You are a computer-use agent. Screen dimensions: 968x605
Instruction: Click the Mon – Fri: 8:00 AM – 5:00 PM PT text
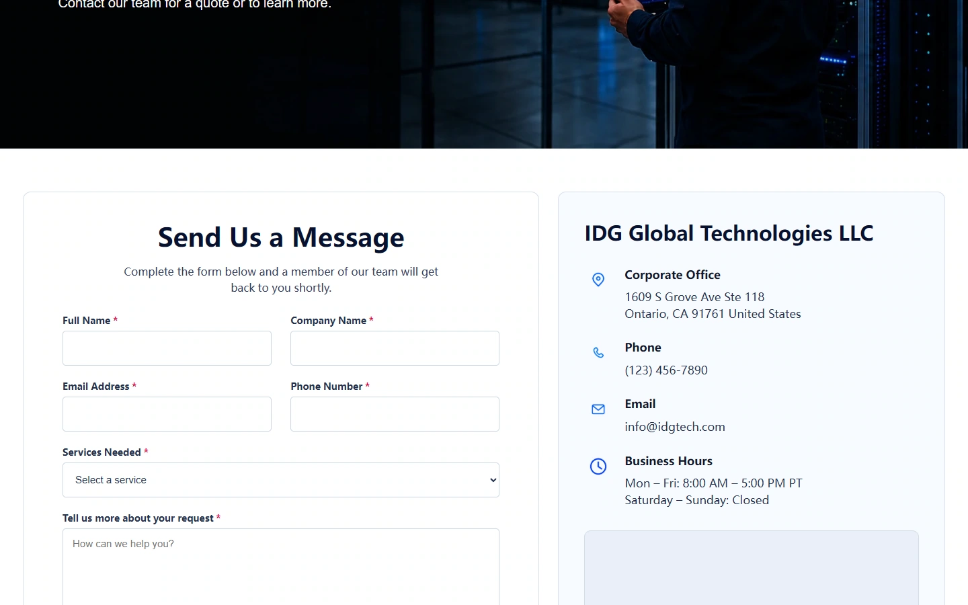point(713,483)
